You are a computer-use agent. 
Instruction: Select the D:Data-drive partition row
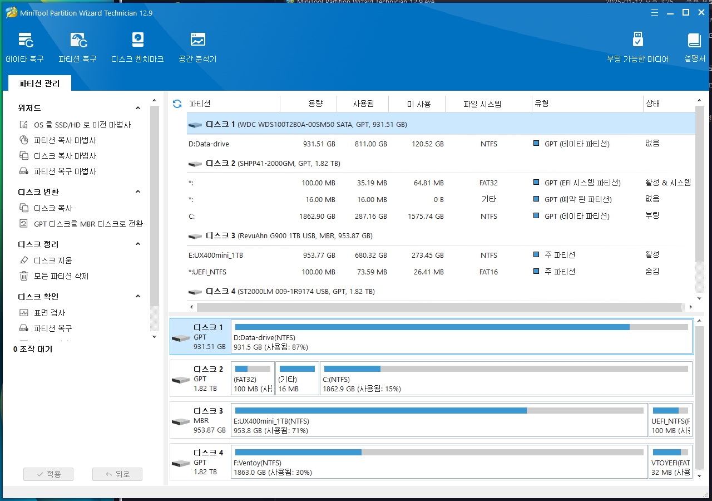[441, 144]
